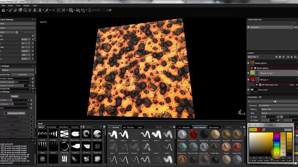Click the panorama Environment Map button

(22, 75)
